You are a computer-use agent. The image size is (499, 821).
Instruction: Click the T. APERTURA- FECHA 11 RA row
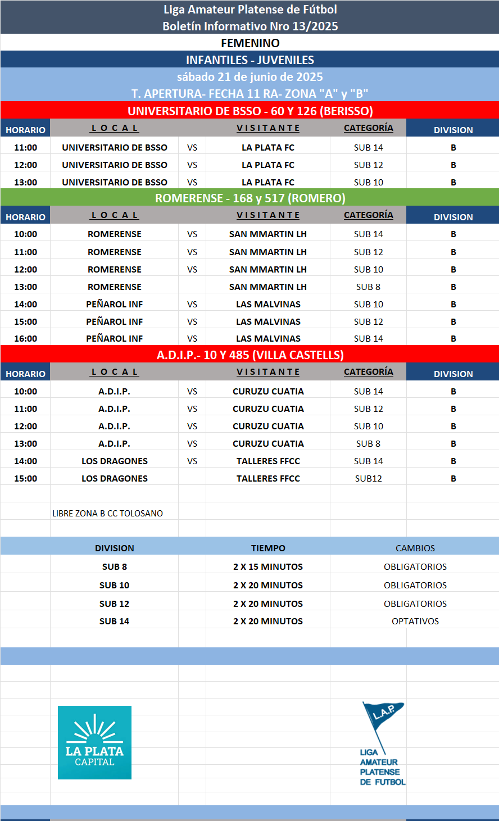250,94
